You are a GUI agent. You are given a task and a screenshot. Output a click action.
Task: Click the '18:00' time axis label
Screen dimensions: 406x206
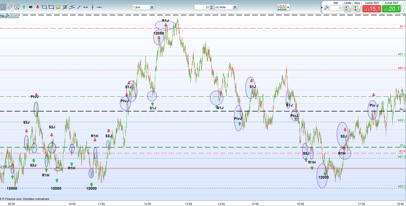[x=401, y=204]
